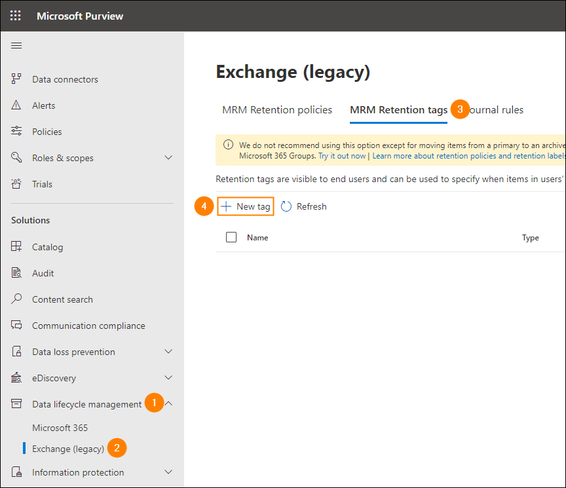Click the Policies sliders icon
This screenshot has height=488, width=566.
[x=16, y=131]
